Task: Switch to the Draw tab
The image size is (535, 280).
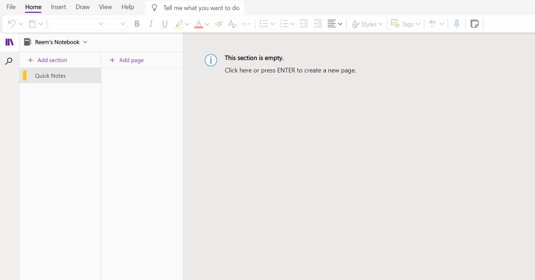Action: tap(82, 7)
